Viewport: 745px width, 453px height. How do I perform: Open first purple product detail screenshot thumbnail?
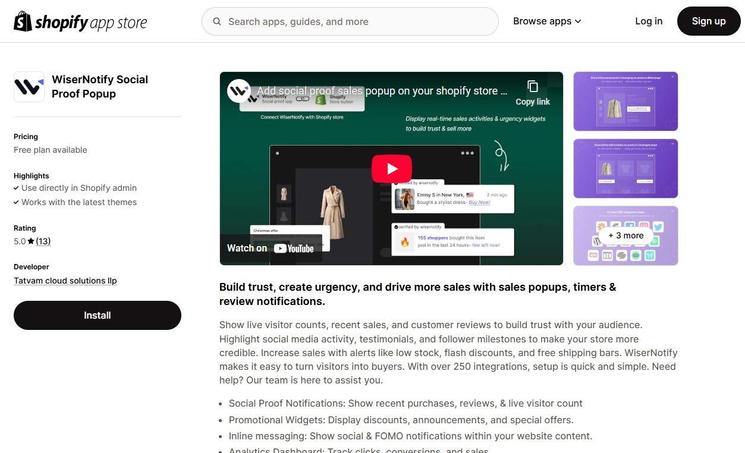[x=625, y=101]
